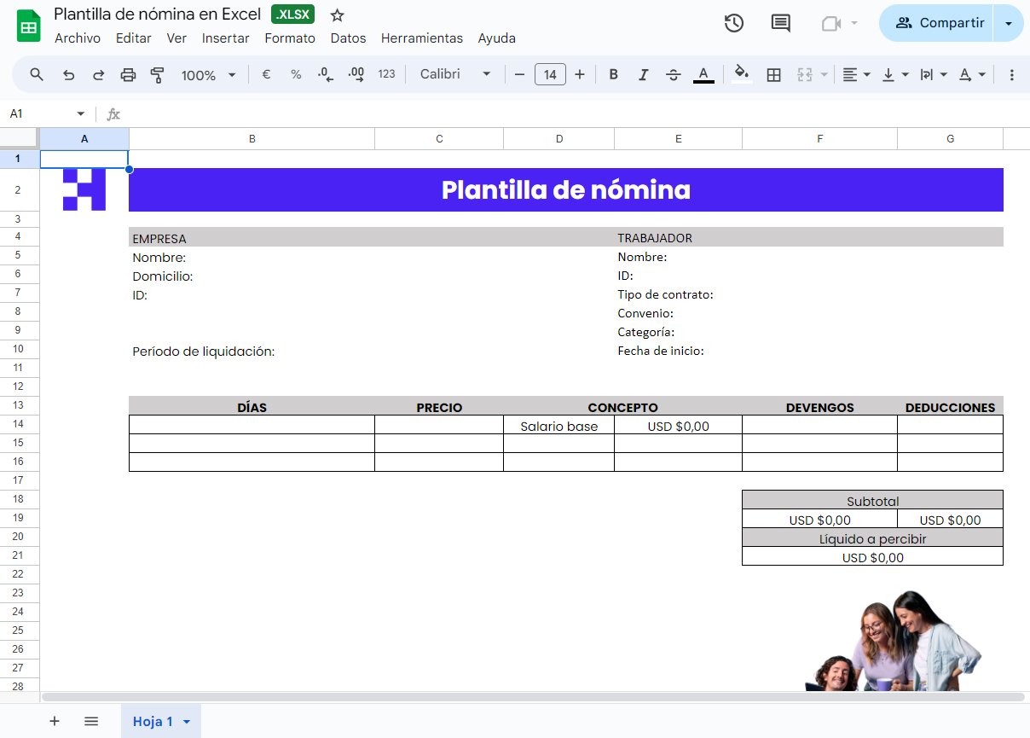Star the spreadsheet
The width and height of the screenshot is (1030, 738).
pos(336,15)
